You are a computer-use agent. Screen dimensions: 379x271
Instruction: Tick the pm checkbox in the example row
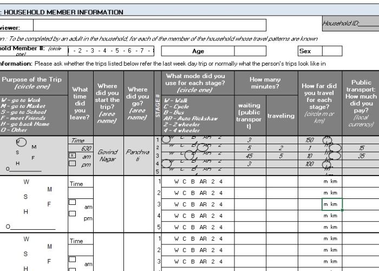(x=72, y=163)
